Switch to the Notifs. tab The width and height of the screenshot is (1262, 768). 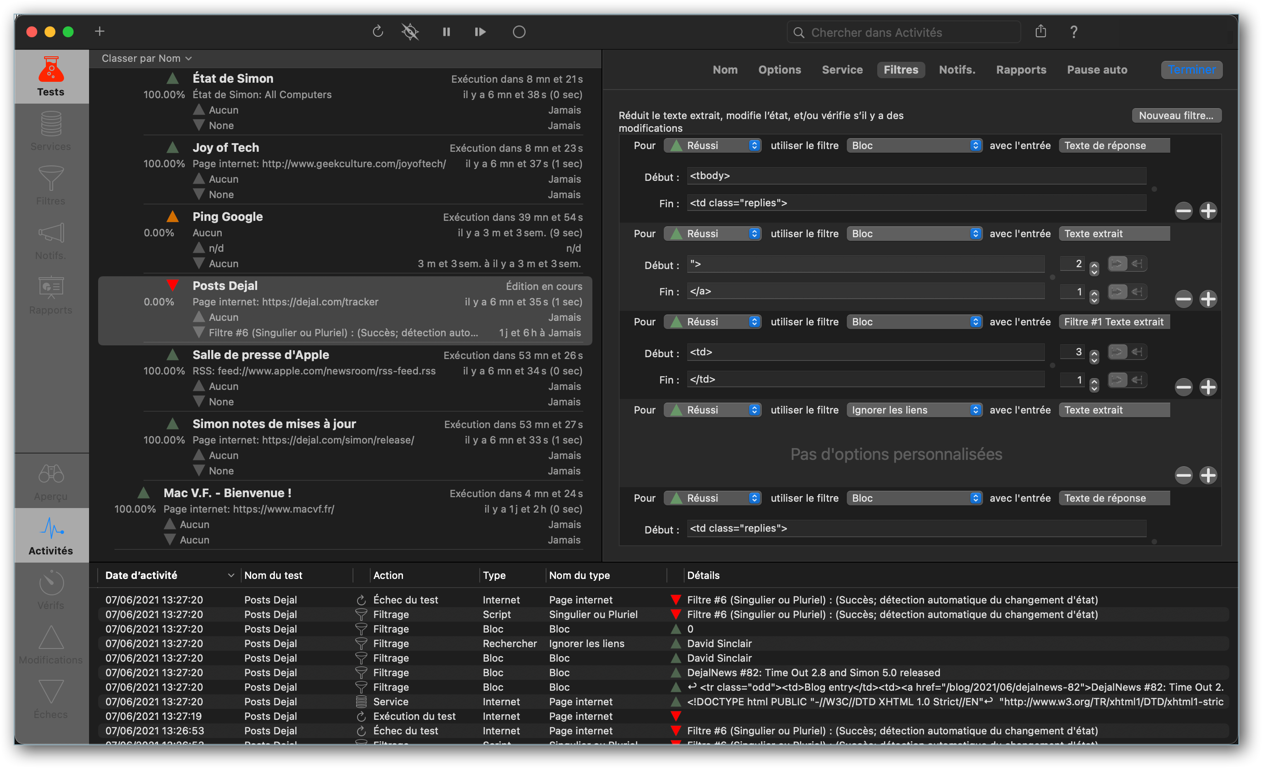957,70
